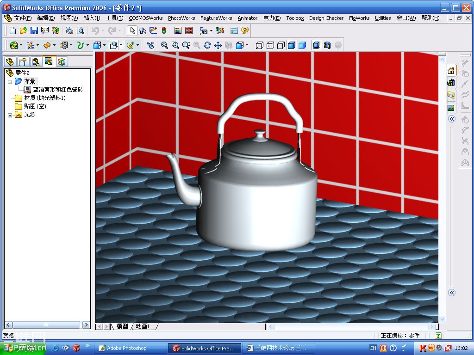Select the Pan view tool
The image size is (474, 355).
[x=218, y=45]
